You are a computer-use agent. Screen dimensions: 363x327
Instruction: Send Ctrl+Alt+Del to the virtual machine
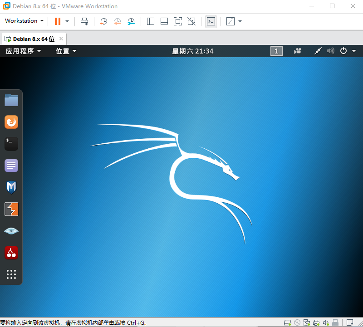coord(84,21)
